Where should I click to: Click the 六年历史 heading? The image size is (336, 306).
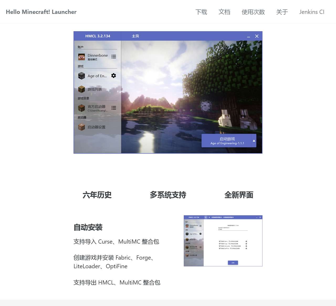97,195
